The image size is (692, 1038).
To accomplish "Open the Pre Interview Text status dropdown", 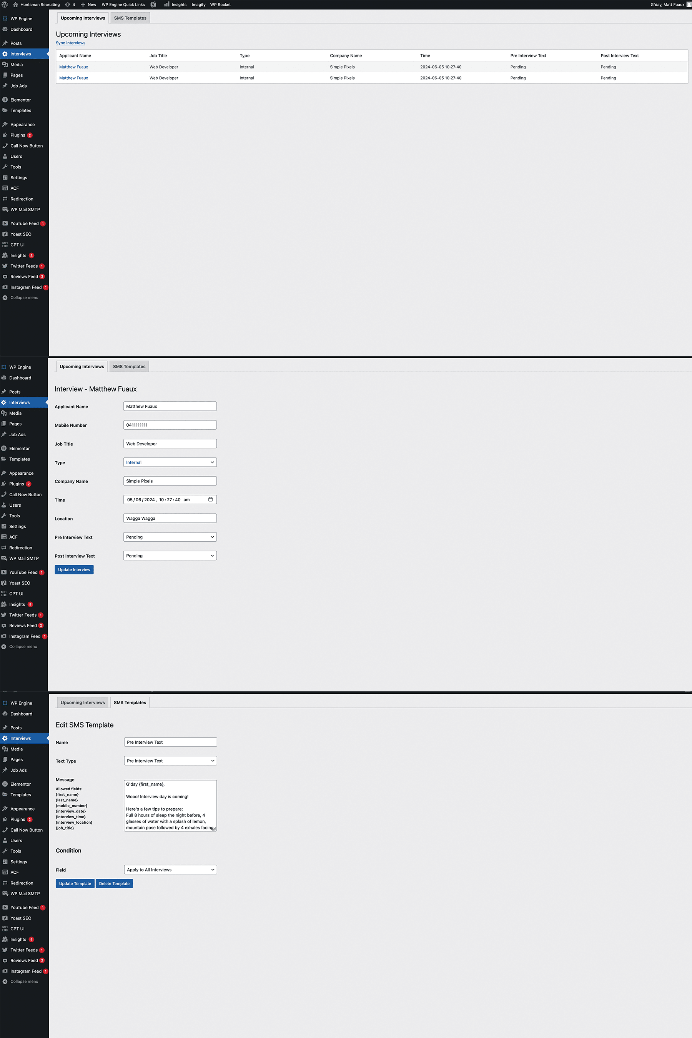I will tap(170, 537).
